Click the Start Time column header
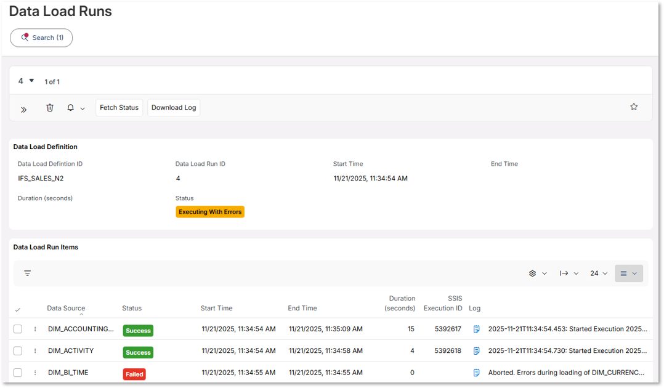 216,308
